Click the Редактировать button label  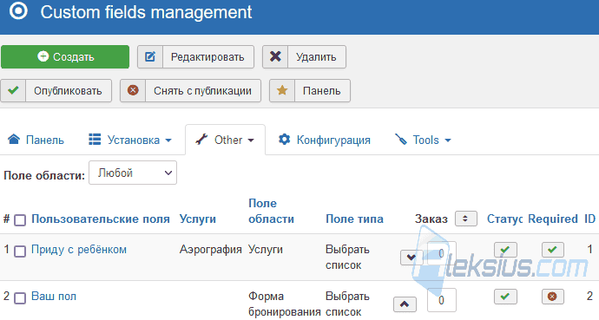coord(207,57)
